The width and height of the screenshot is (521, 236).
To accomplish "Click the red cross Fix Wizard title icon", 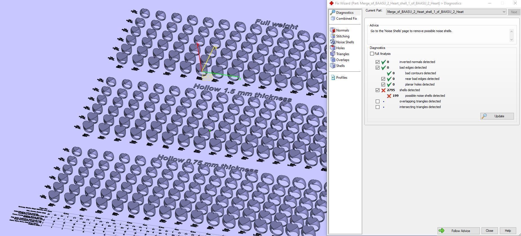I will point(331,3).
